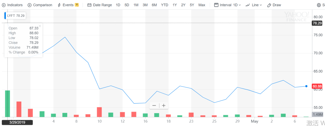325x126 pixels.
Task: Click the blue endpoint dot of the line
Action: [306, 86]
